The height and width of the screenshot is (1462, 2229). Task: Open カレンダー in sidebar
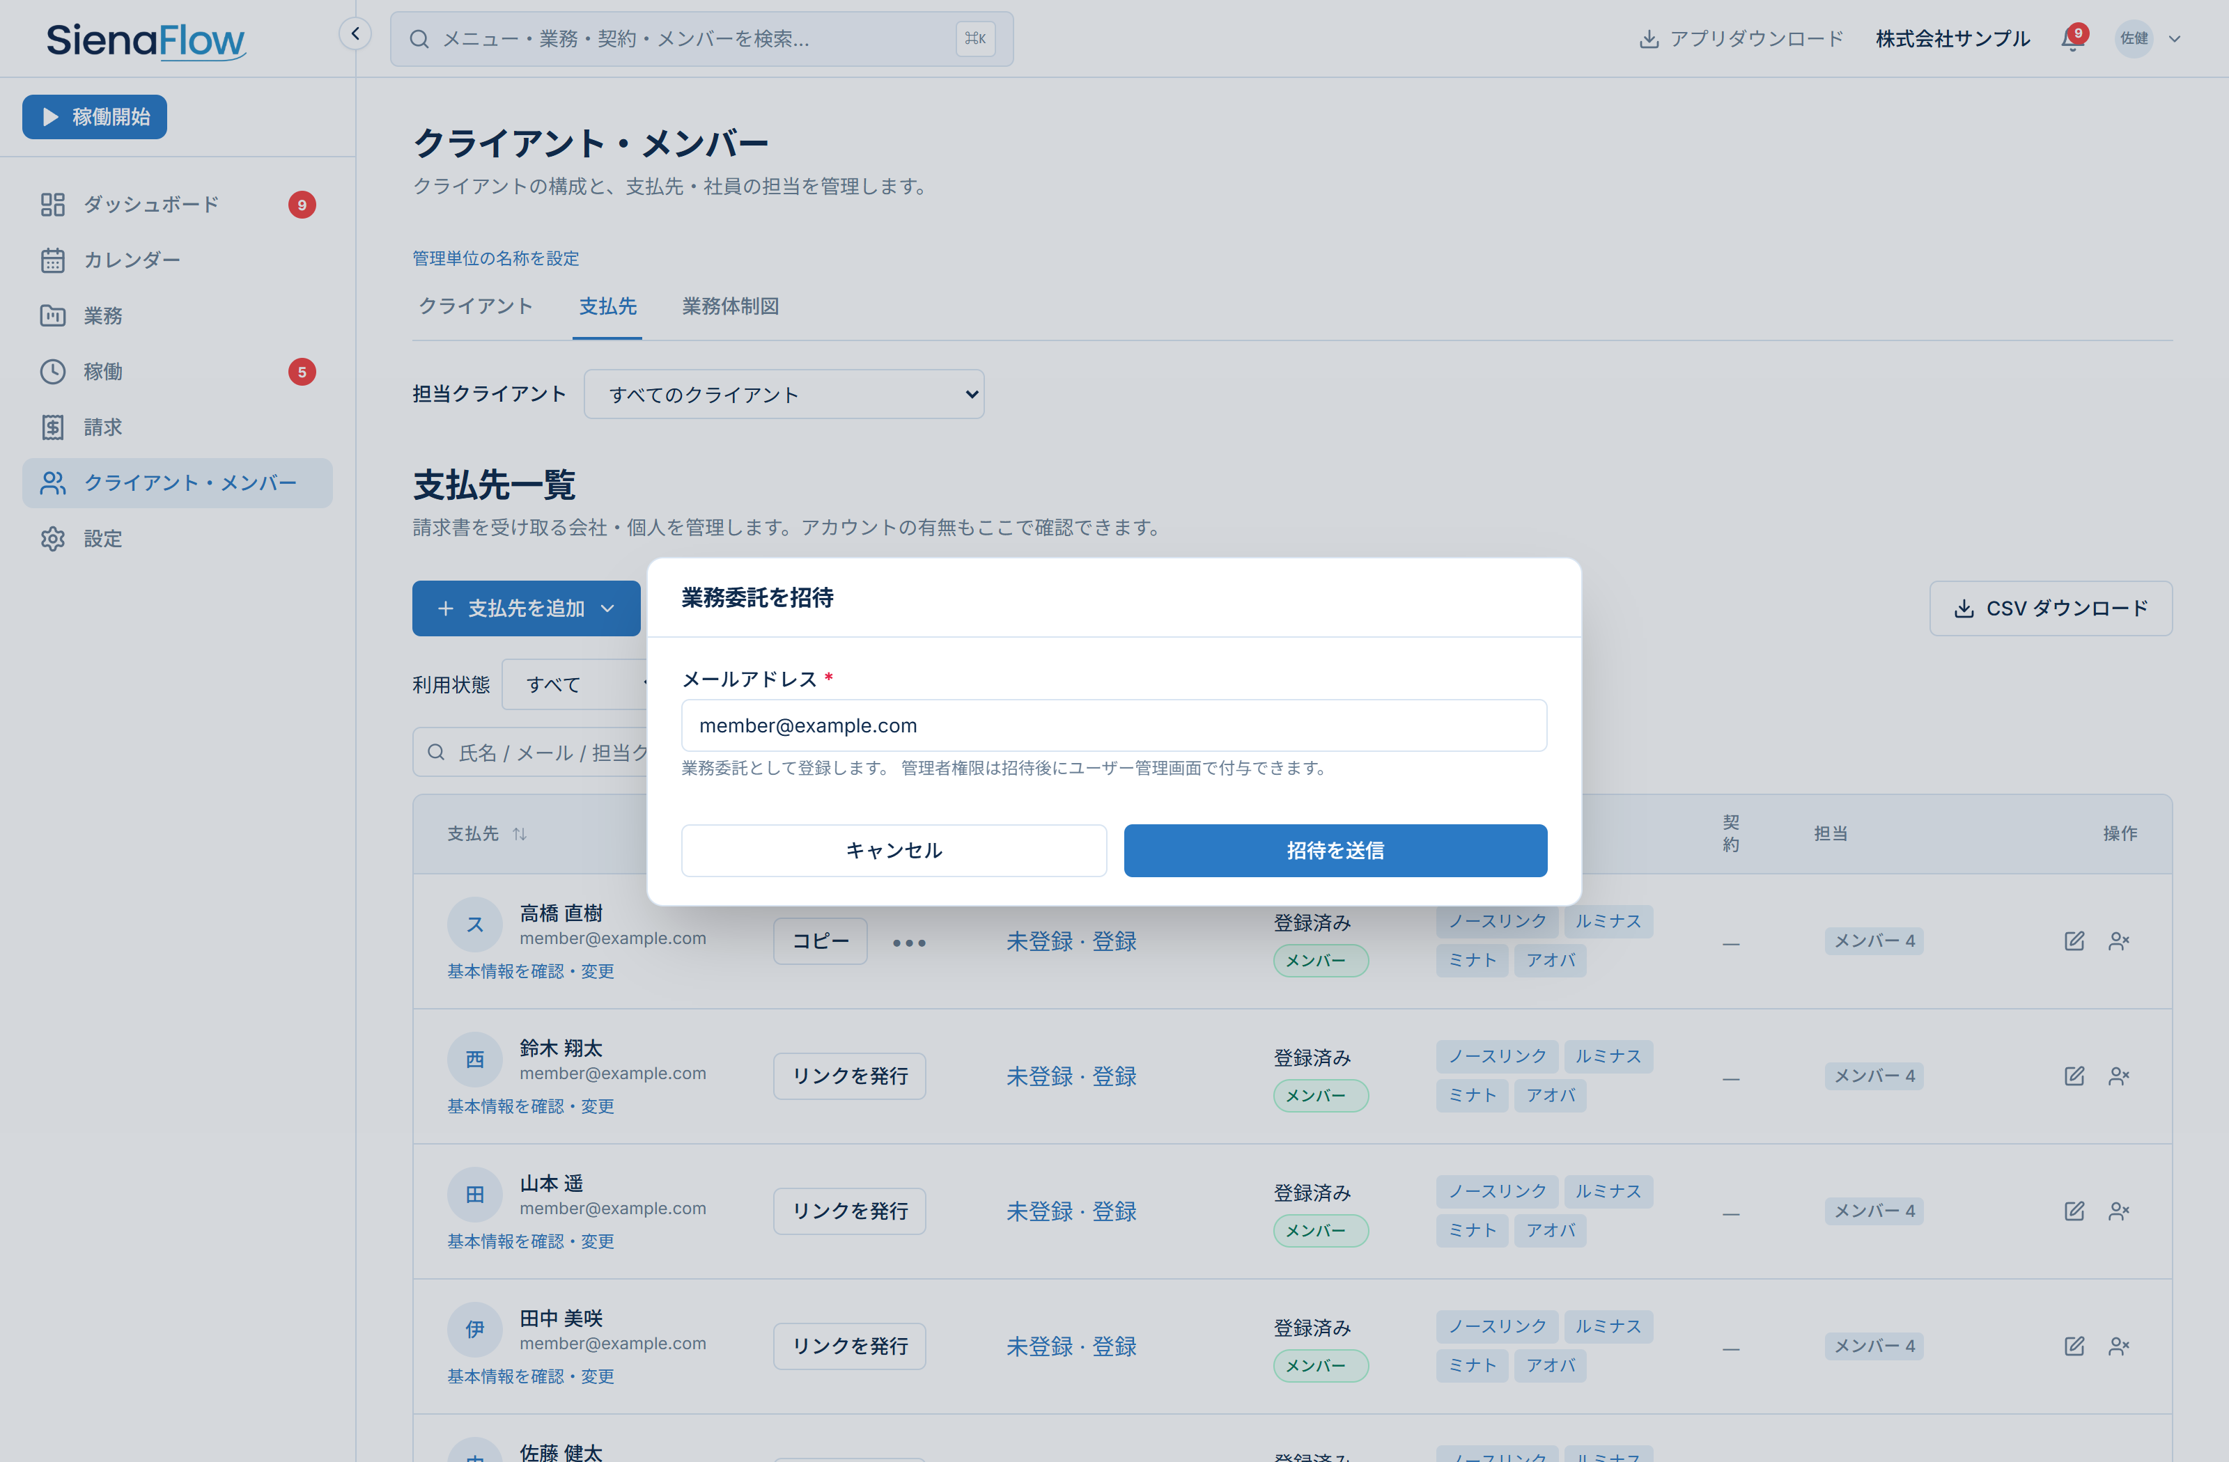[177, 260]
